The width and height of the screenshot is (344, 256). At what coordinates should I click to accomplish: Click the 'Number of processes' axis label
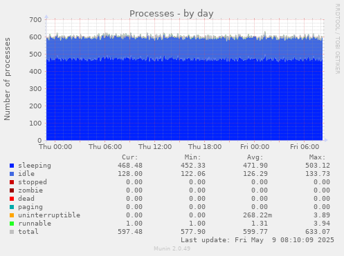click(x=7, y=79)
